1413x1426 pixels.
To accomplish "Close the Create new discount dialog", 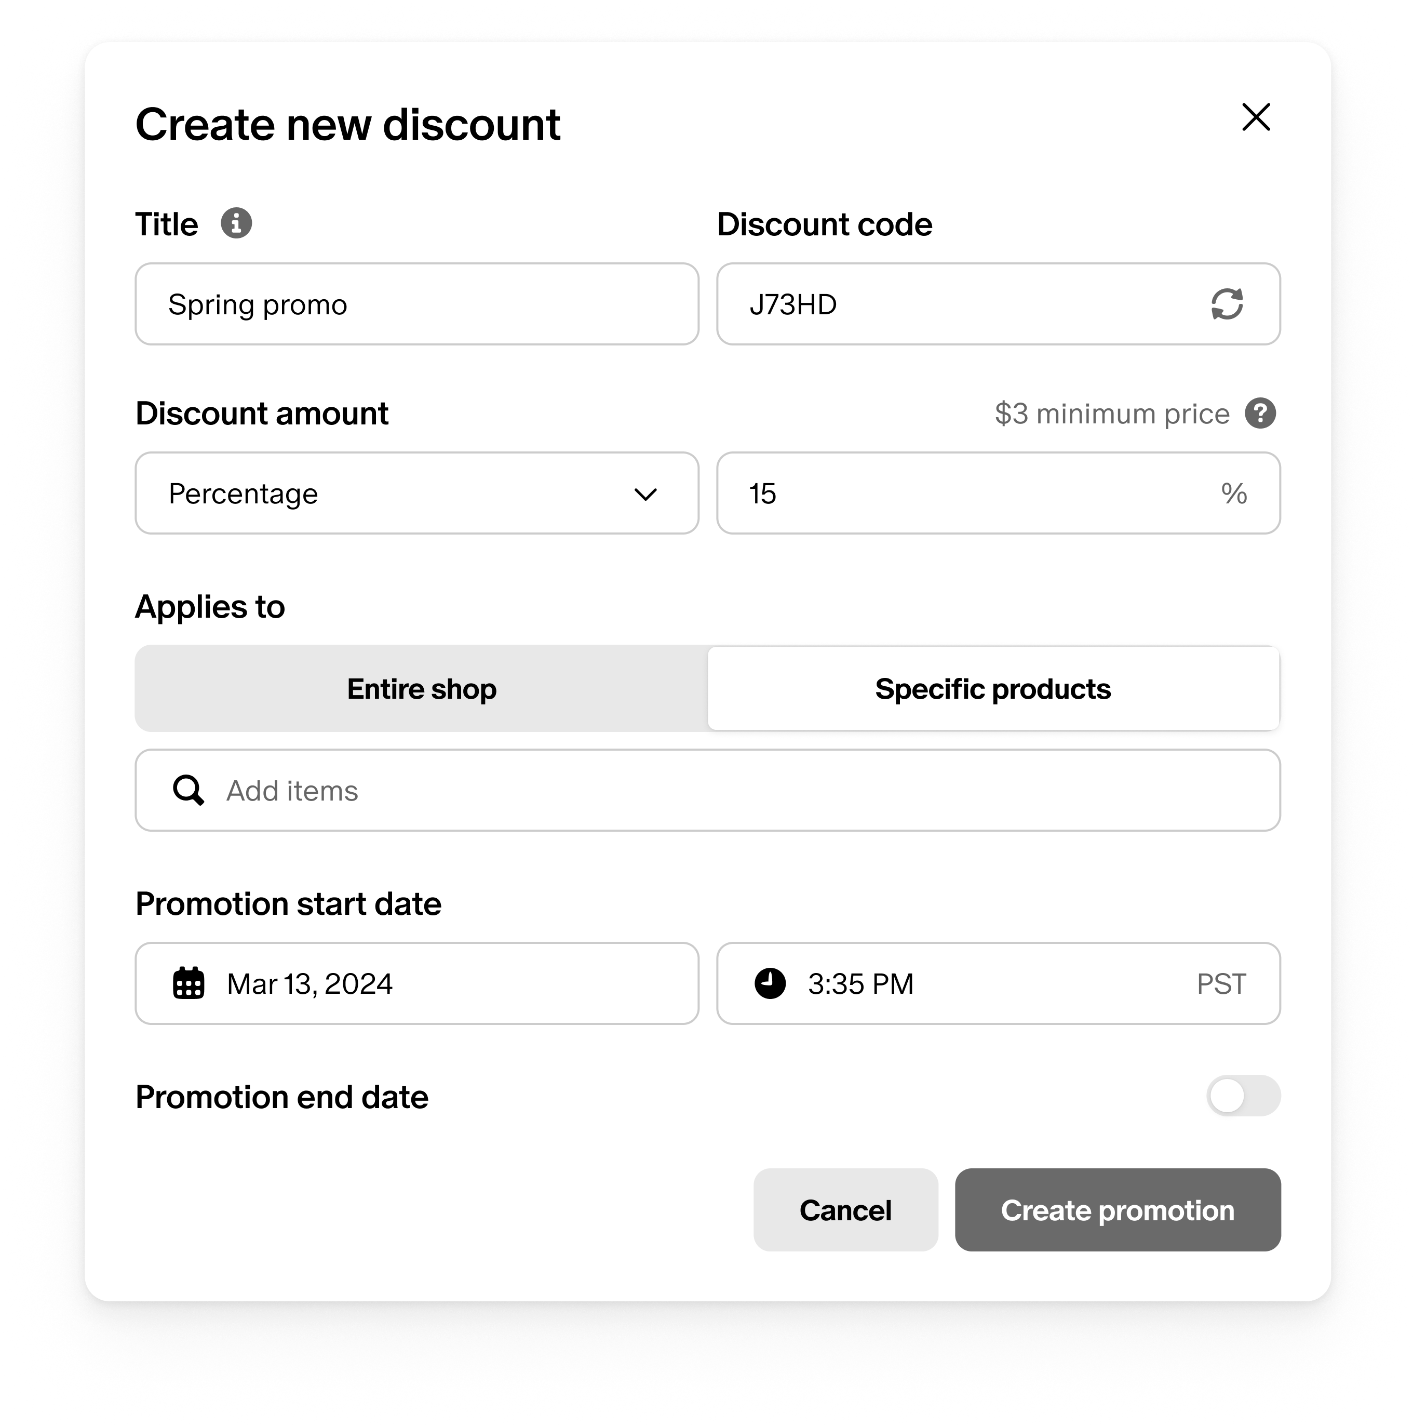I will click(1256, 117).
